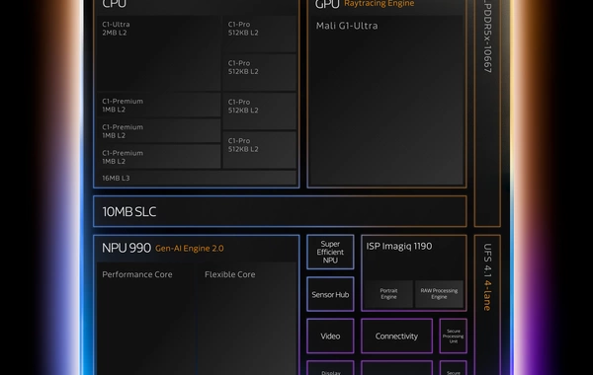Viewport: 593px width, 375px height.
Task: Select the LPDDR5x-10667 vertical label
Action: 488,37
